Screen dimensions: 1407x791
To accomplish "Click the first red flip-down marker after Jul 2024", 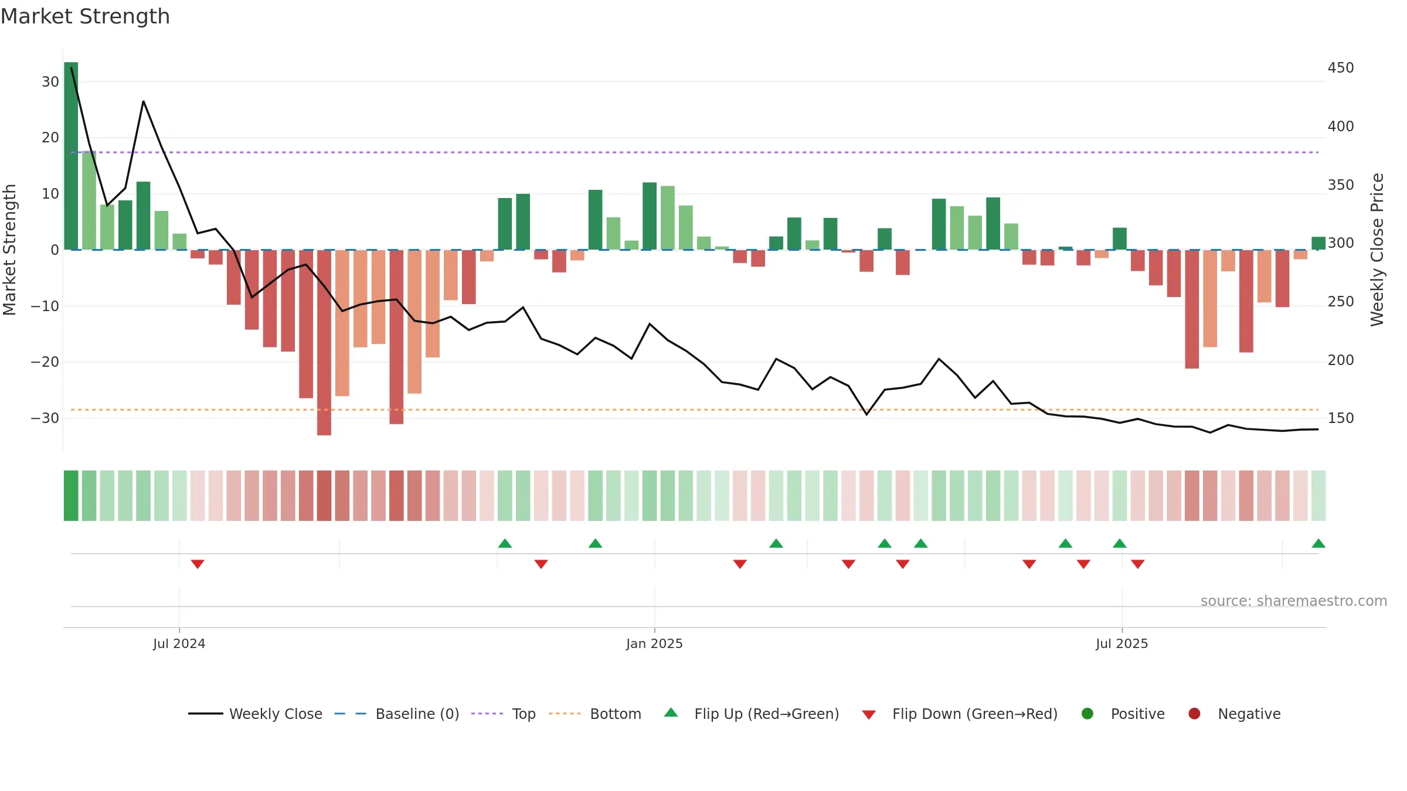I will 198,564.
